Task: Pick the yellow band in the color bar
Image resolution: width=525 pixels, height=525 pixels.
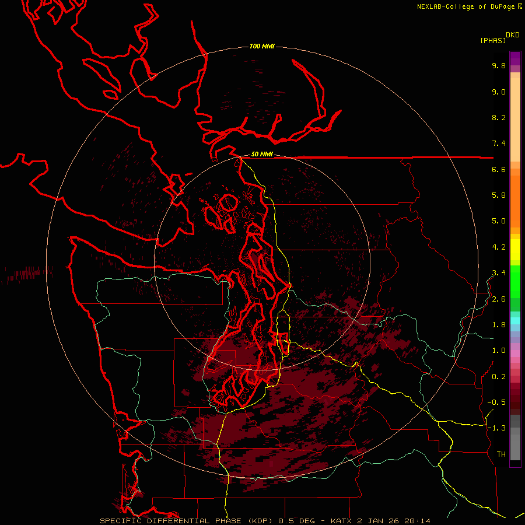Action: point(515,250)
